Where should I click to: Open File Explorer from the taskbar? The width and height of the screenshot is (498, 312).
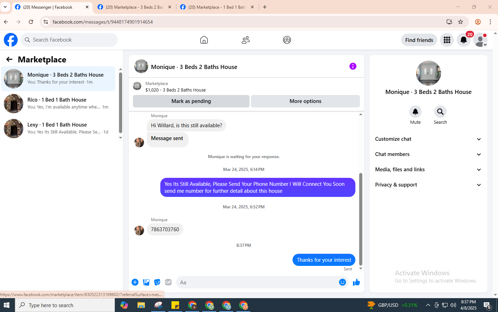point(141,305)
